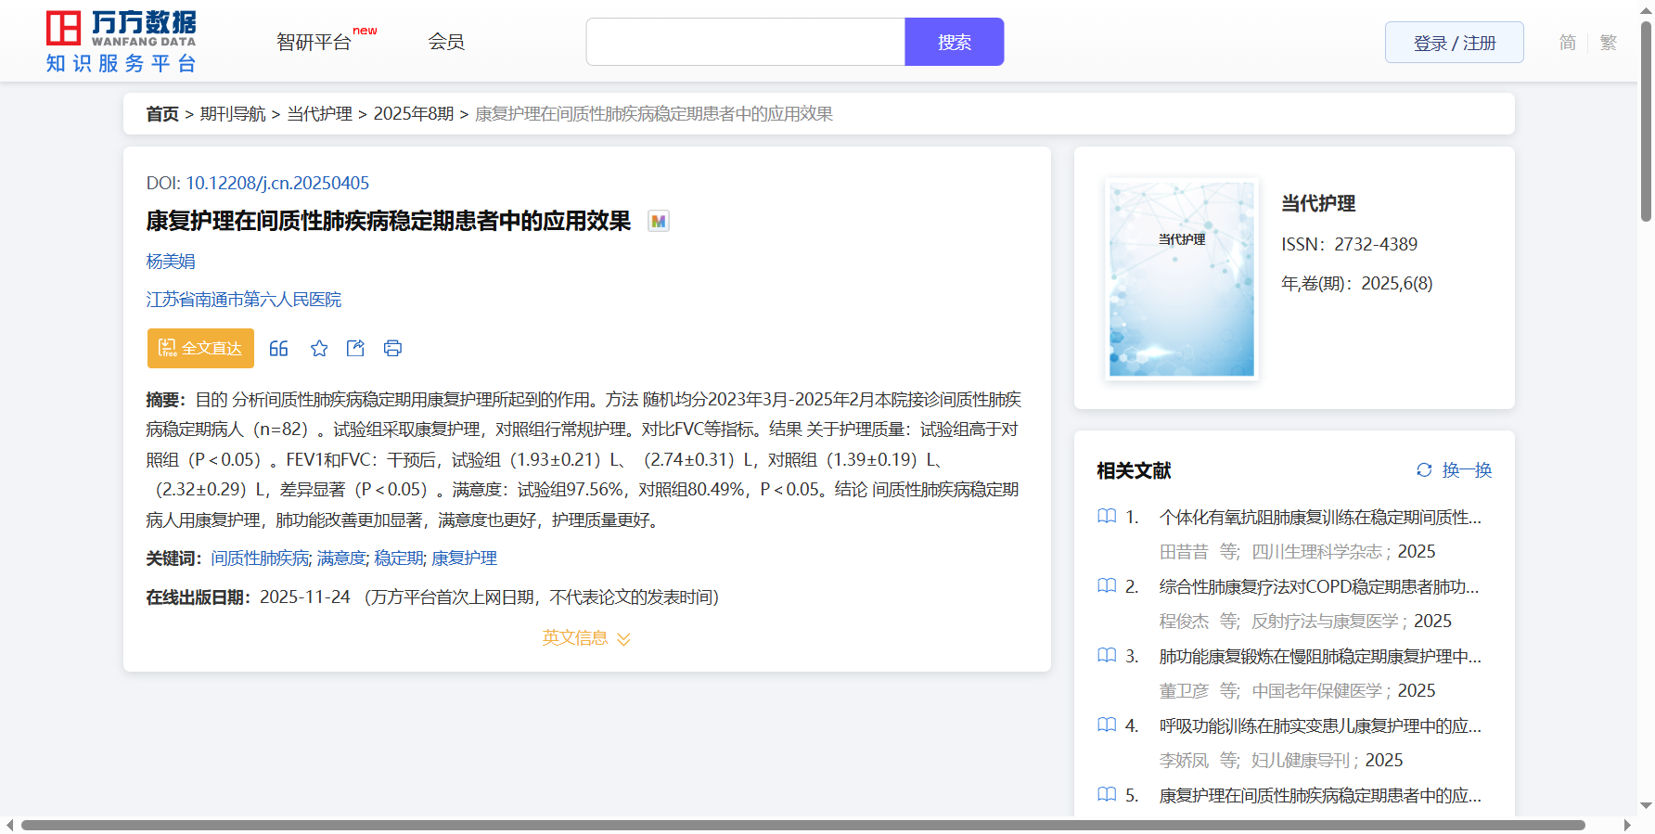Open the 会员 menu item
Viewport: 1655px width, 834px height.
tap(446, 42)
